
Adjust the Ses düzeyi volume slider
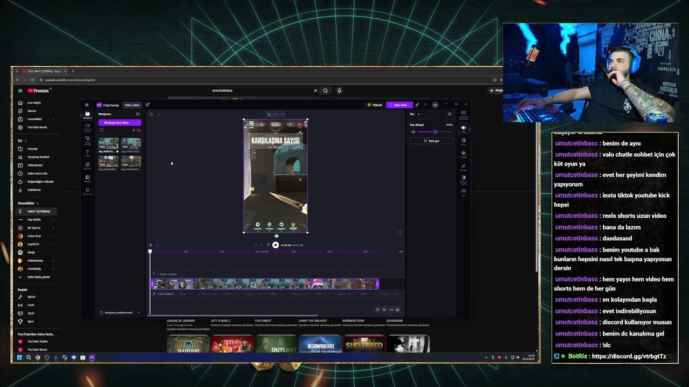pos(435,132)
